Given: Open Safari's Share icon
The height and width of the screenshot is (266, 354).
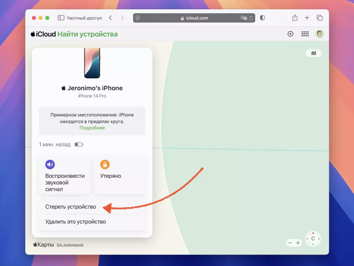Looking at the screenshot, I should 295,18.
